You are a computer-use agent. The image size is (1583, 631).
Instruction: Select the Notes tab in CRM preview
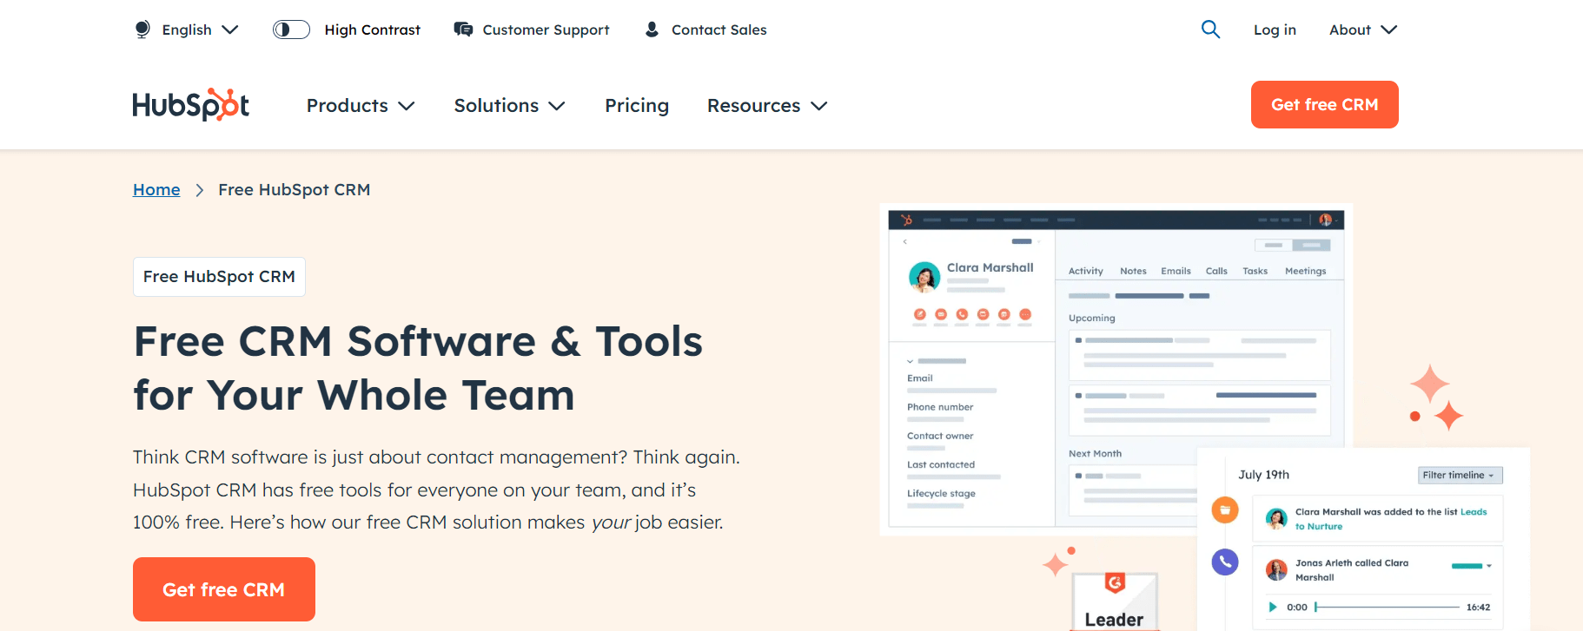[x=1133, y=271]
